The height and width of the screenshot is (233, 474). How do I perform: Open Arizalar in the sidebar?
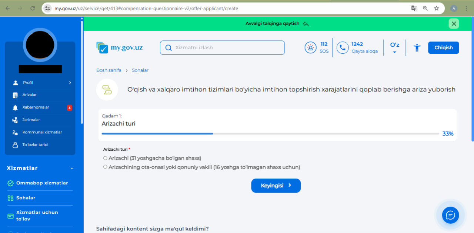click(29, 95)
